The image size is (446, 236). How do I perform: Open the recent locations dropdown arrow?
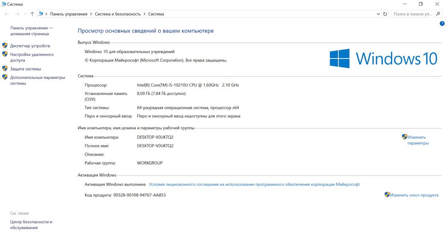pos(25,14)
